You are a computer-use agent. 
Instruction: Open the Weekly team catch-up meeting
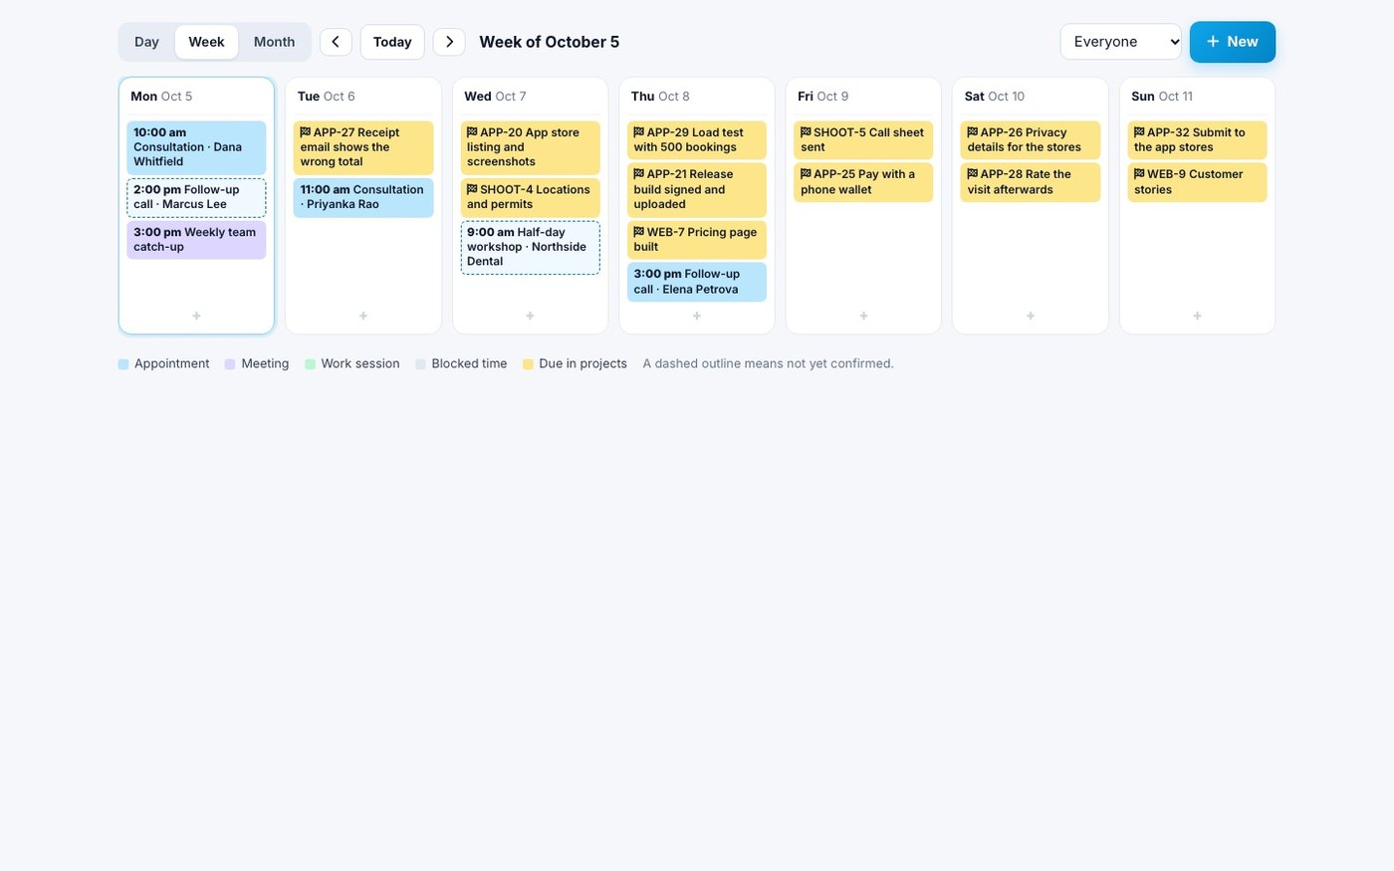click(x=196, y=240)
